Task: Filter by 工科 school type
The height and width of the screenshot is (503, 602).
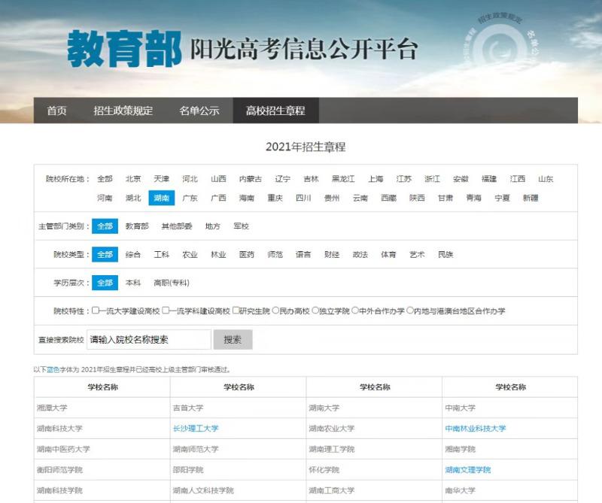Action: tap(162, 254)
